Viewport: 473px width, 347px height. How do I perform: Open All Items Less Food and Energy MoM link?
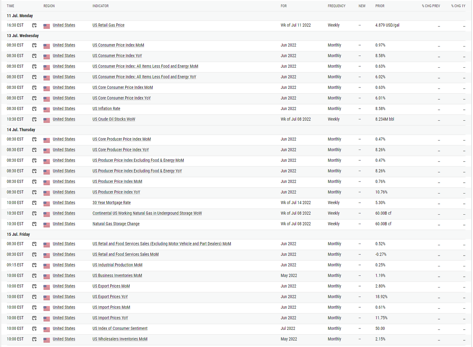tap(145, 66)
